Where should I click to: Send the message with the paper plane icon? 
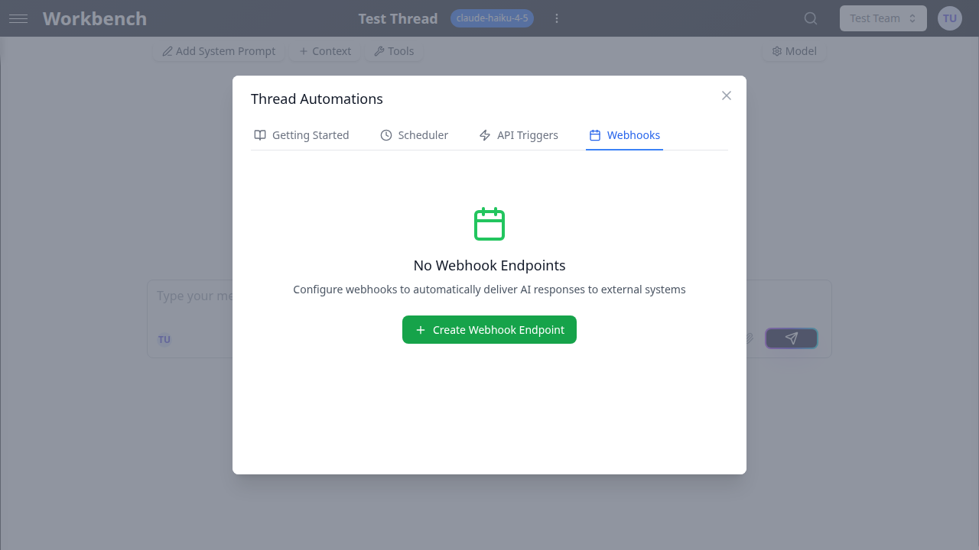pos(791,338)
